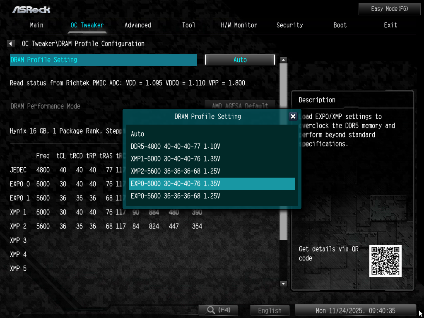424x318 pixels.
Task: Click the QR code image
Action: [385, 261]
